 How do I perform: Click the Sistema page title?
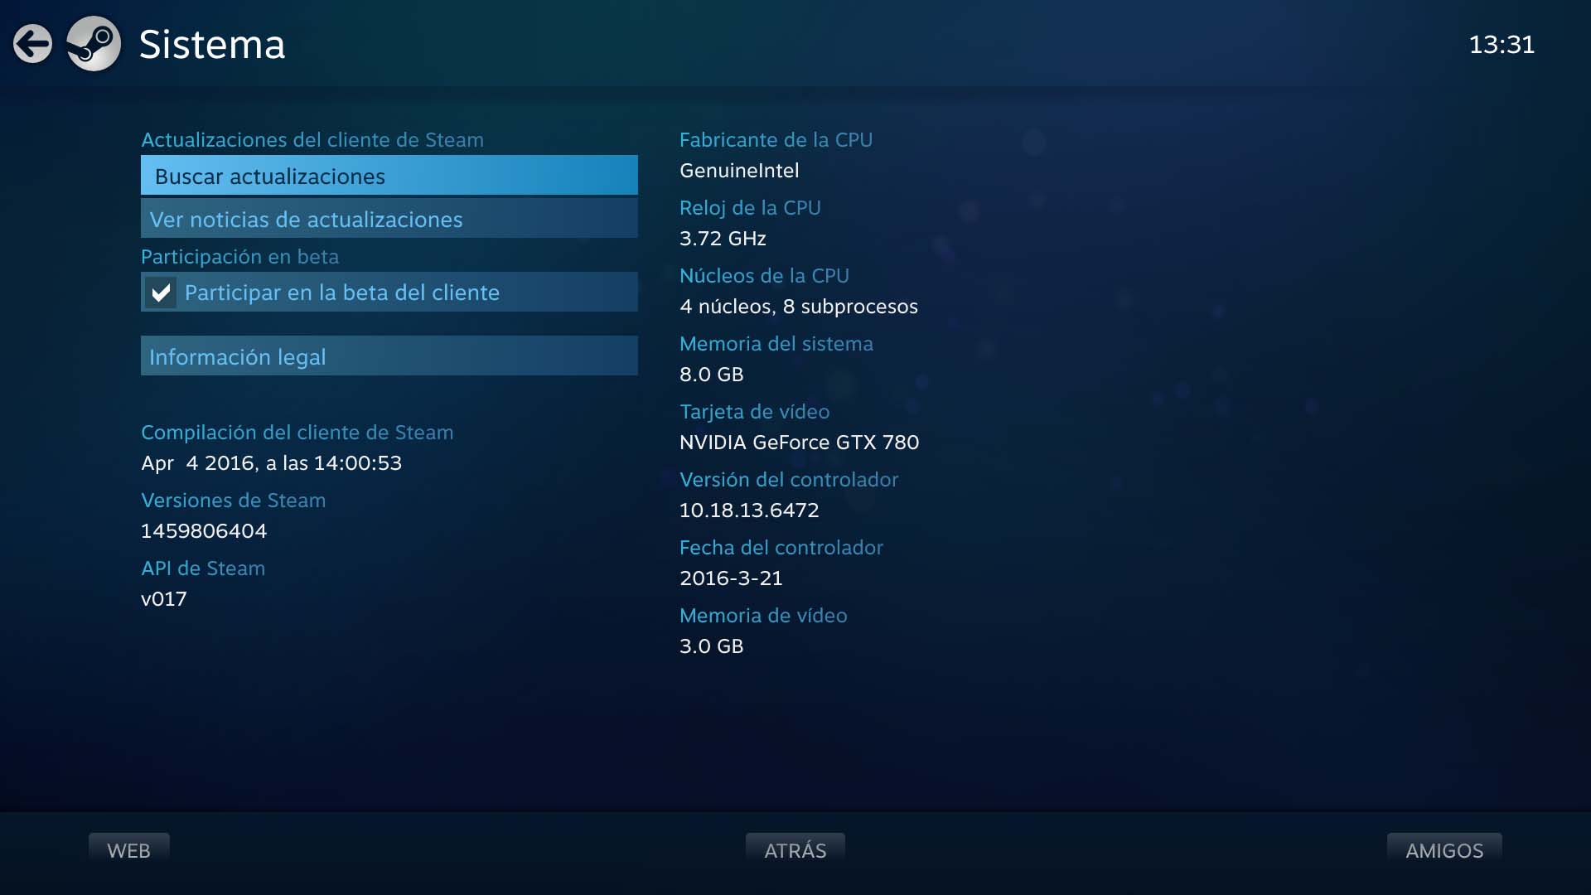[212, 44]
